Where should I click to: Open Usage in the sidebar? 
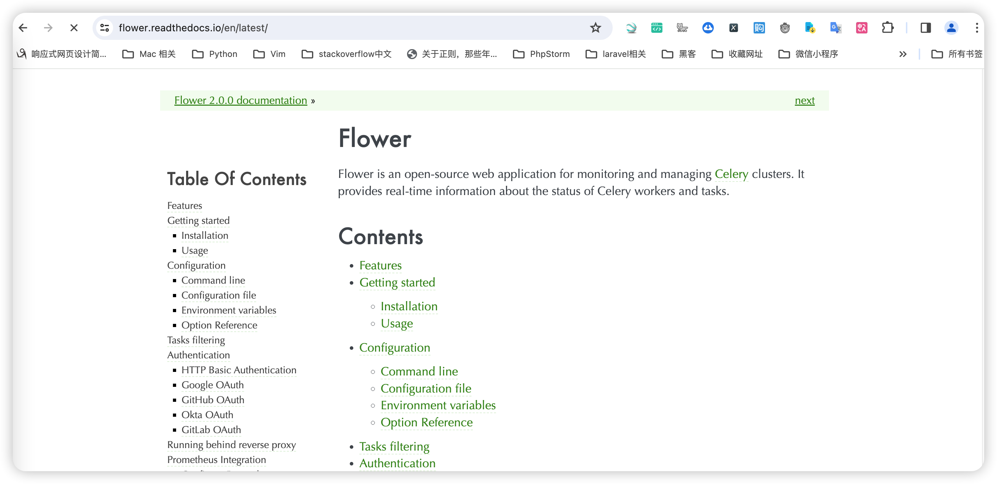pyautogui.click(x=195, y=251)
